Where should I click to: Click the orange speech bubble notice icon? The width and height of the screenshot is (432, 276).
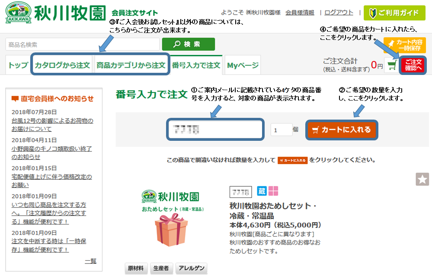click(x=15, y=98)
